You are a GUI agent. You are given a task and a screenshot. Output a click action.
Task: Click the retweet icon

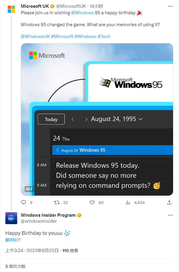tap(56, 202)
